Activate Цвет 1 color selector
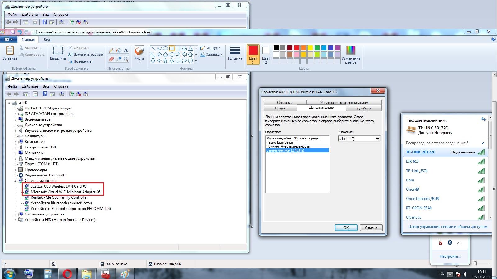This screenshot has width=497, height=279. (x=253, y=55)
